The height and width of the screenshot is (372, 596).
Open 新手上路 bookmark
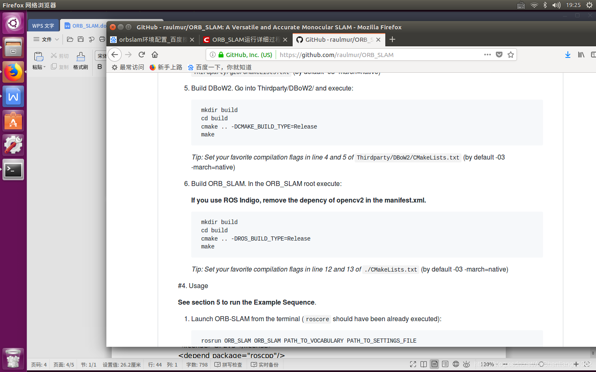pos(166,67)
